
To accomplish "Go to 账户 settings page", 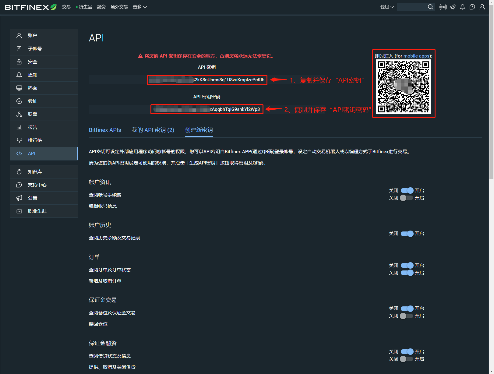I will pos(44,36).
